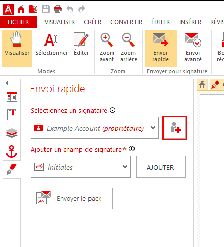The height and width of the screenshot is (247, 224).
Task: Toggle the Envoi rapide ribbon button
Action: click(161, 49)
